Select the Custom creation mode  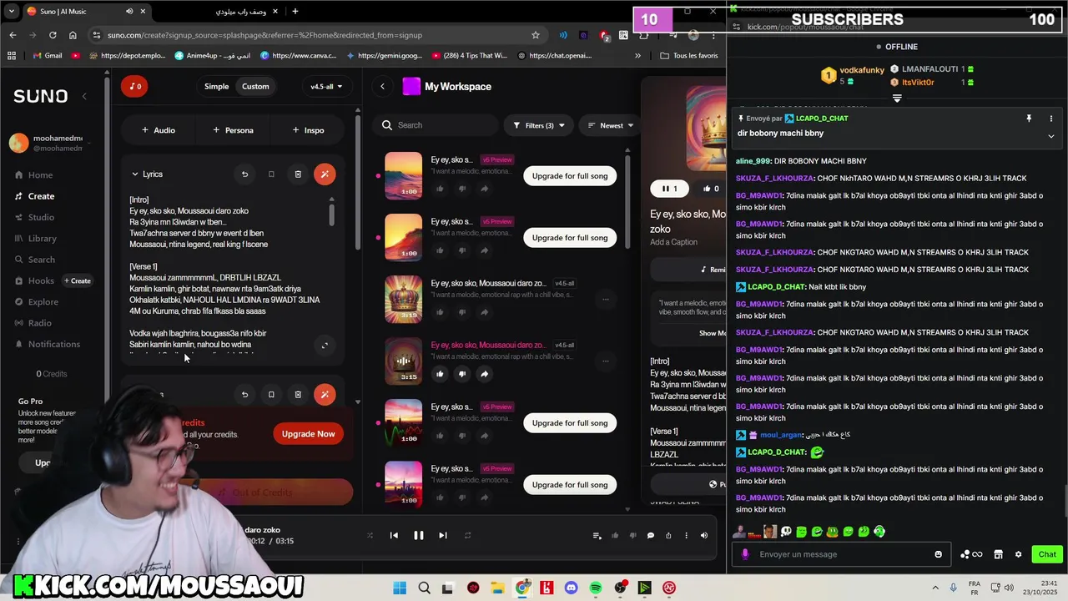[255, 86]
